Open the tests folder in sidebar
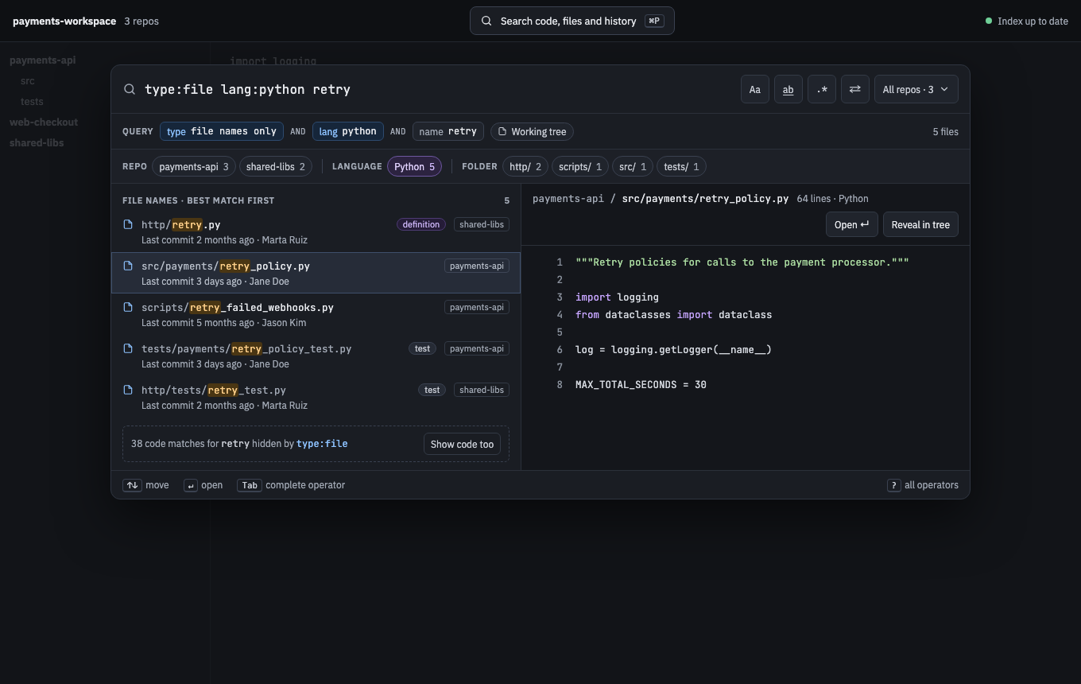Image resolution: width=1081 pixels, height=684 pixels. (32, 102)
